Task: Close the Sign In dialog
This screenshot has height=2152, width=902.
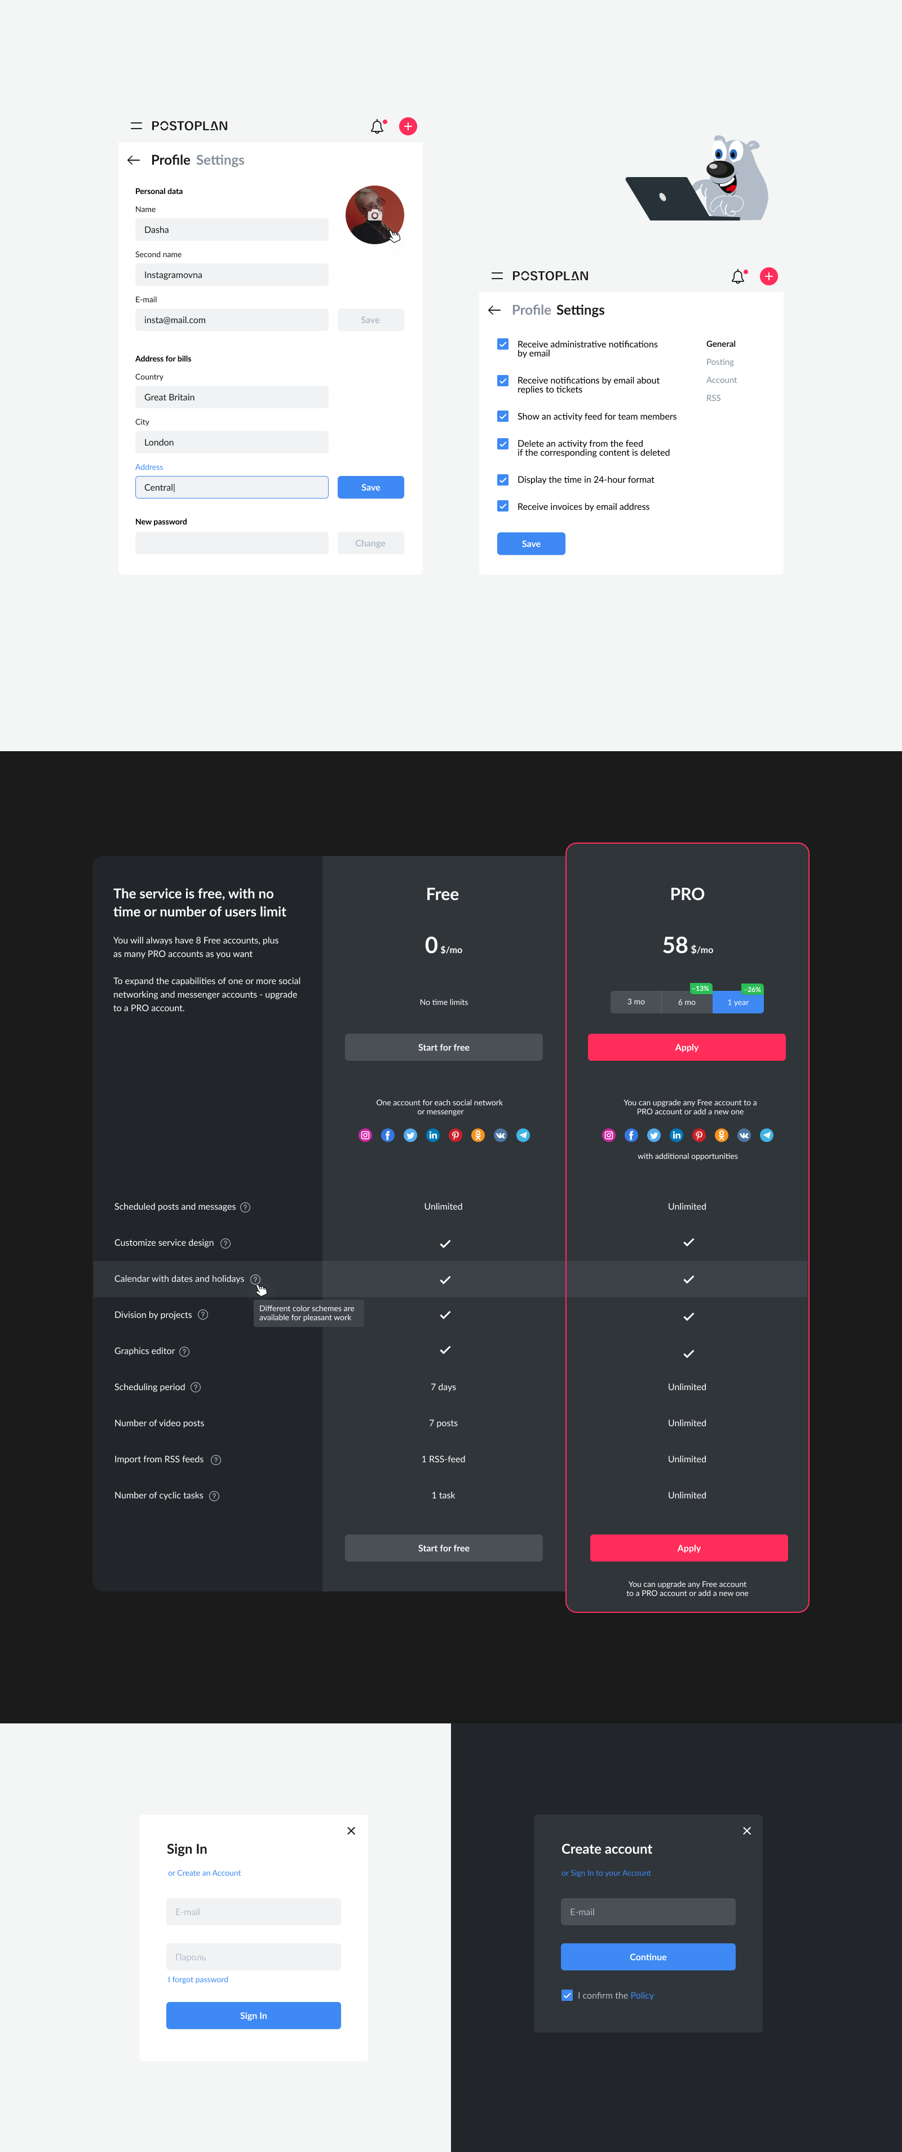Action: click(x=352, y=1831)
